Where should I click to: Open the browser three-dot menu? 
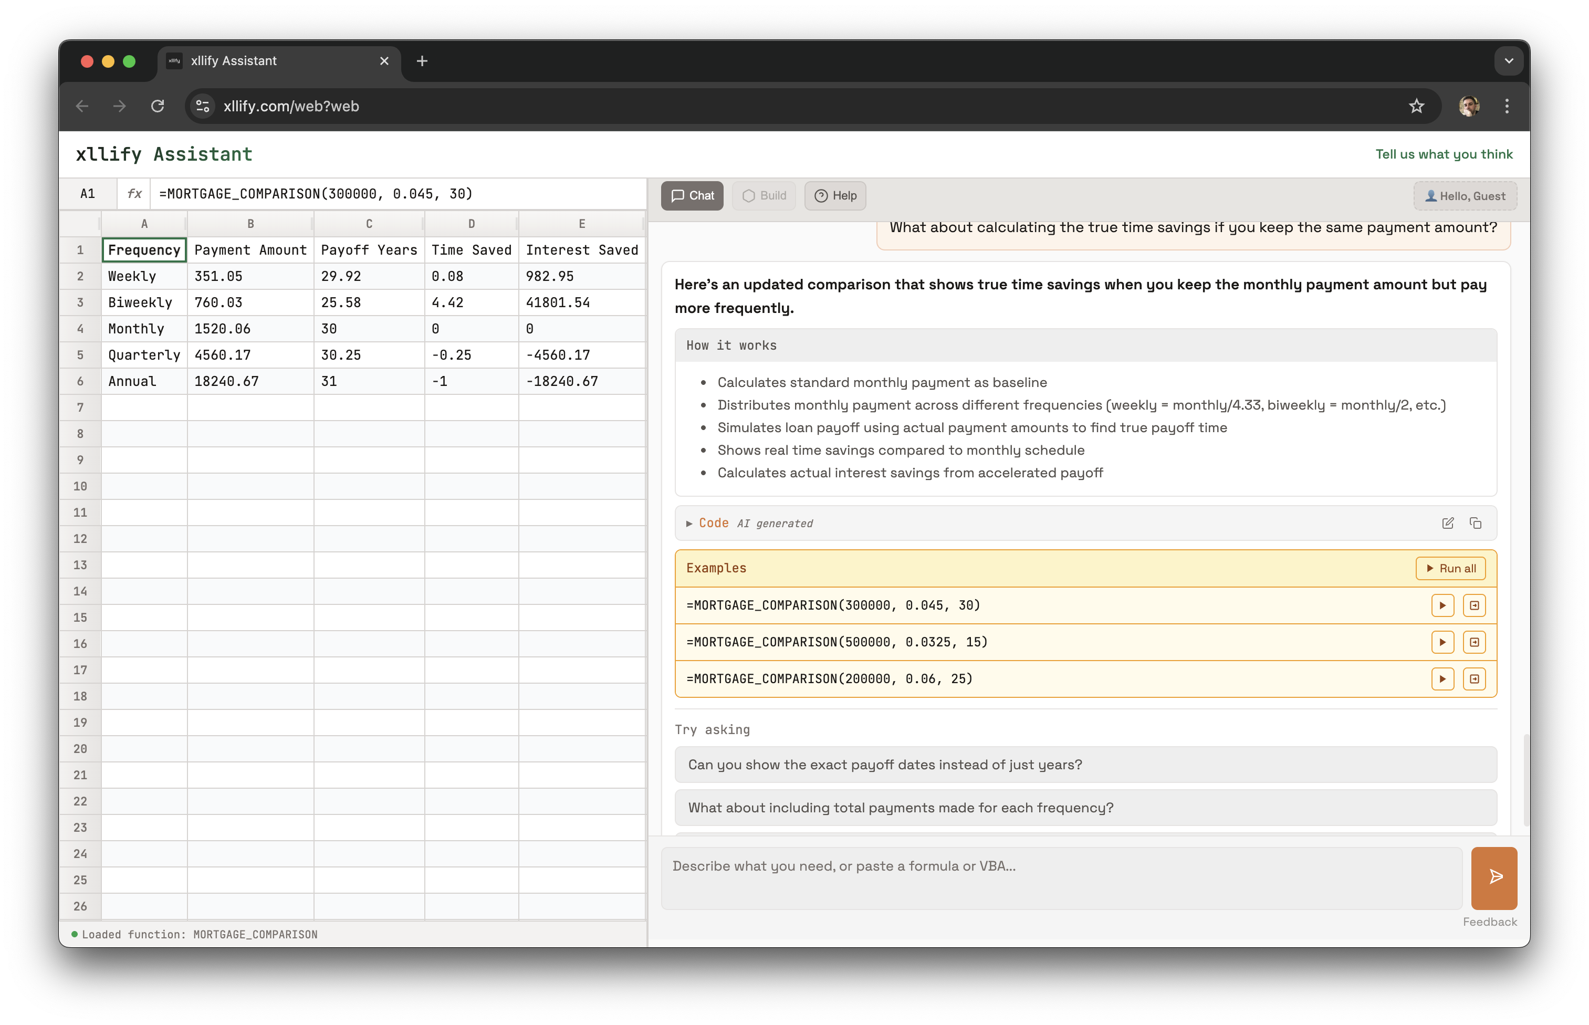(1507, 106)
